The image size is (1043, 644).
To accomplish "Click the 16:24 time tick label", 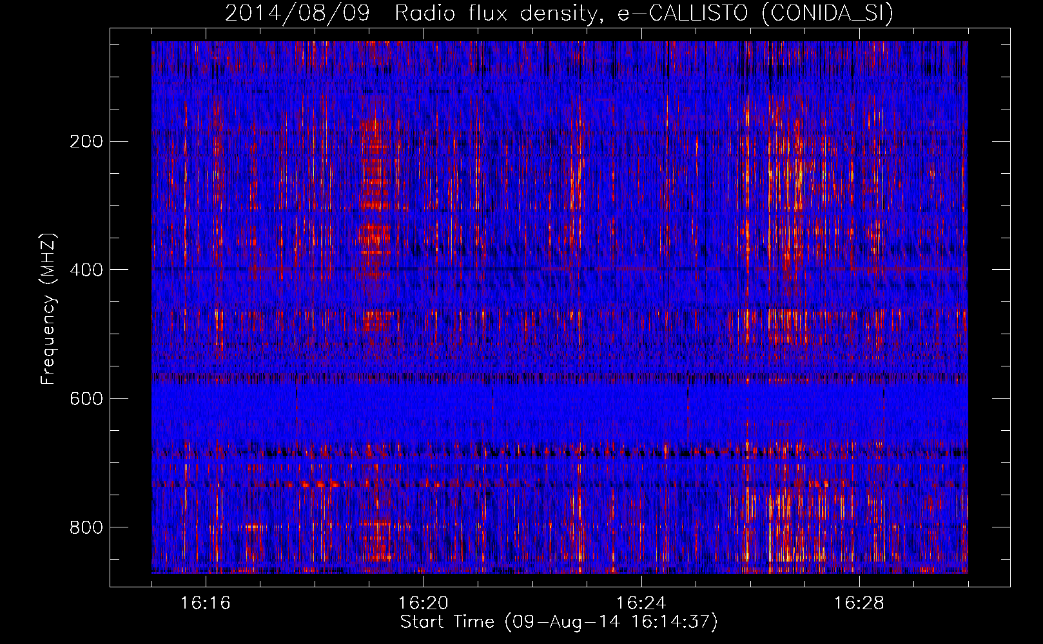I will click(641, 603).
